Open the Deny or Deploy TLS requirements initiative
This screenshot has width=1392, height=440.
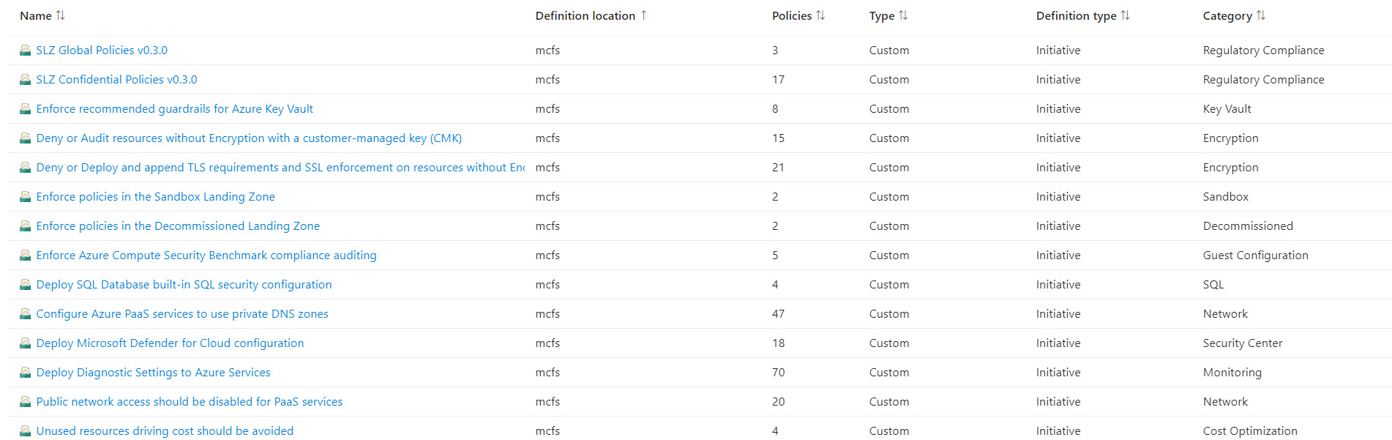[x=280, y=168]
